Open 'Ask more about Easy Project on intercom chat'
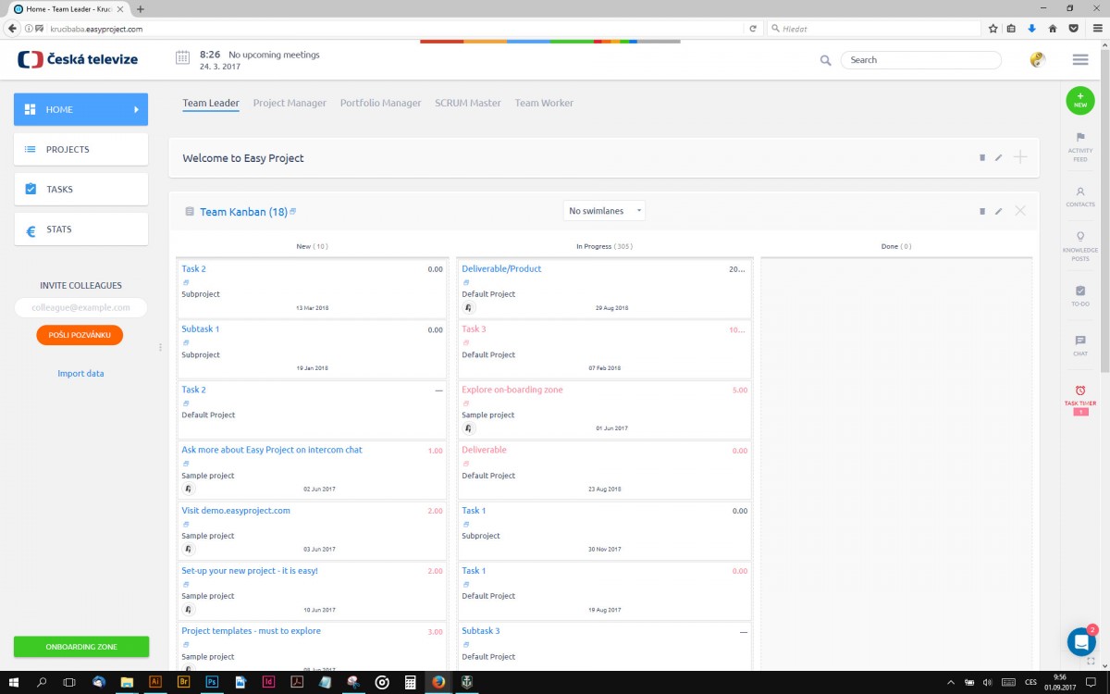The width and height of the screenshot is (1110, 694). (x=272, y=450)
